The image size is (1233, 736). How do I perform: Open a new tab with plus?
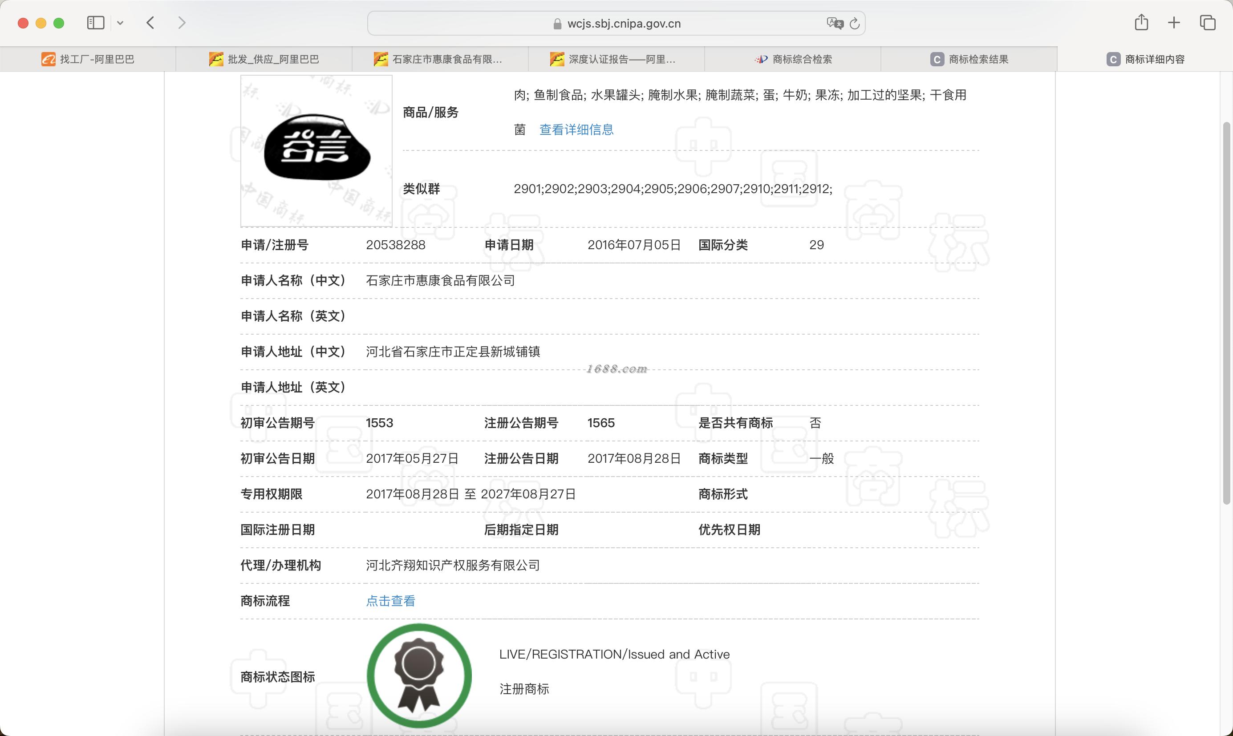pos(1174,23)
